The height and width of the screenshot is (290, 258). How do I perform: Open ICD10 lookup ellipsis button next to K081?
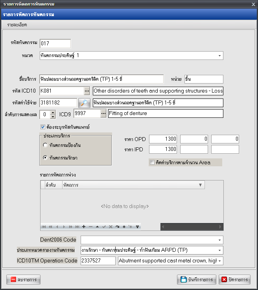pos(87,91)
